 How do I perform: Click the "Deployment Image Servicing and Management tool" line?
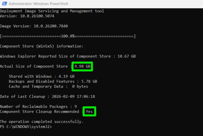click(x=52, y=11)
